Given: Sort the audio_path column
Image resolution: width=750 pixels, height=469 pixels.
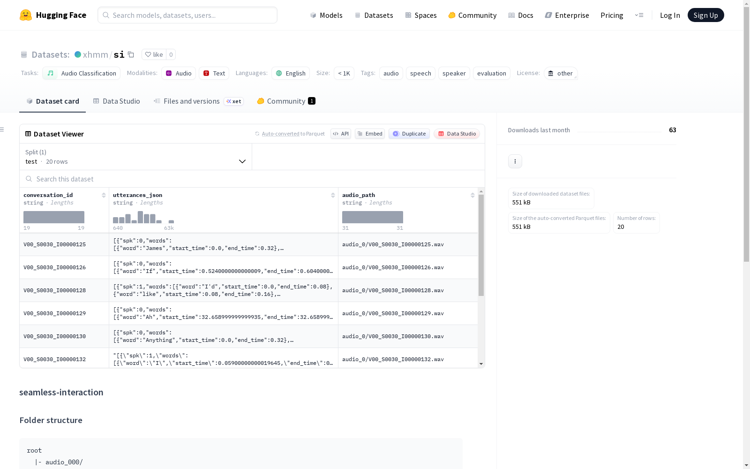Looking at the screenshot, I should click(x=472, y=195).
